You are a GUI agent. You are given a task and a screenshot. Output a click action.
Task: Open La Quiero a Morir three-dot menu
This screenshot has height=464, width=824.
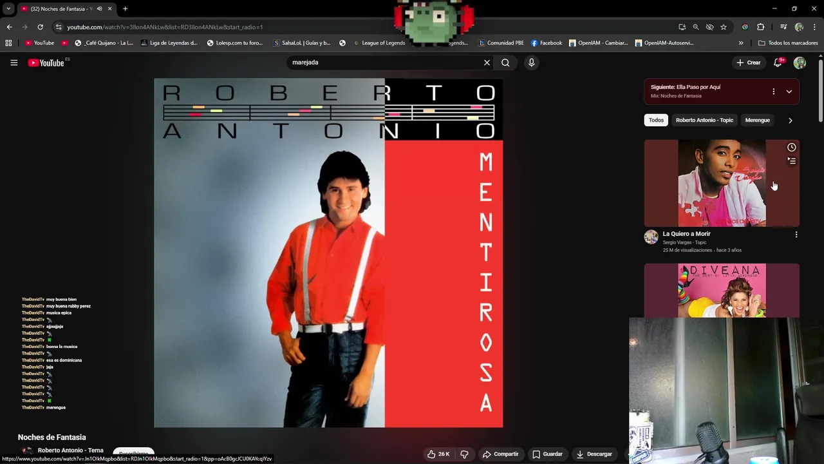tap(796, 235)
